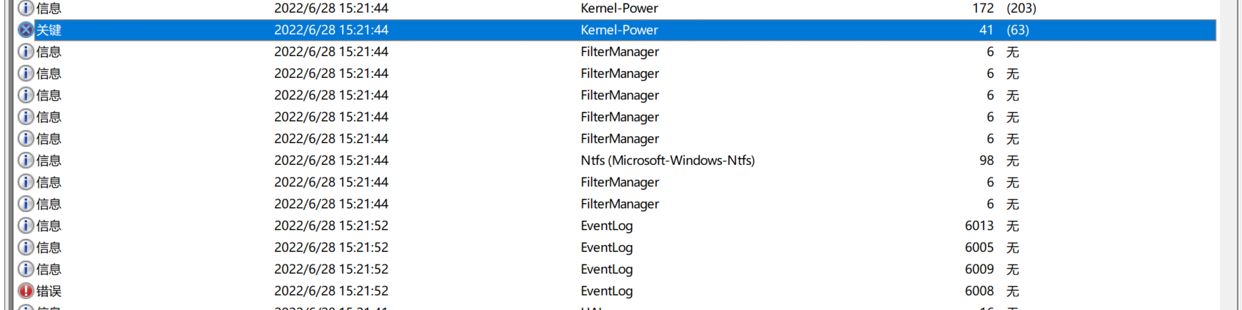Click info icon of EventLog event 6009

click(x=26, y=269)
